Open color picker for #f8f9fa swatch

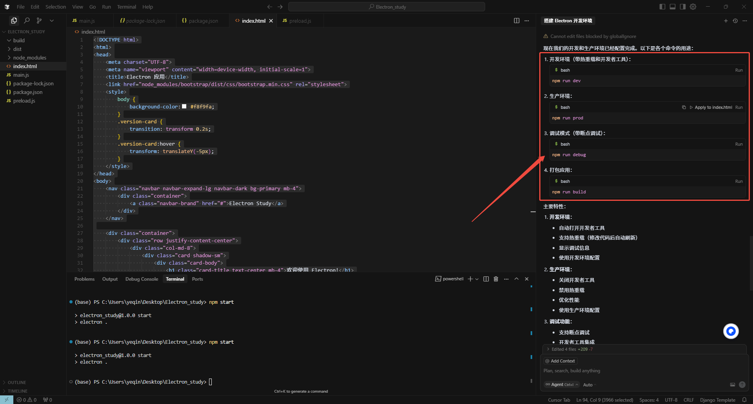pyautogui.click(x=184, y=106)
